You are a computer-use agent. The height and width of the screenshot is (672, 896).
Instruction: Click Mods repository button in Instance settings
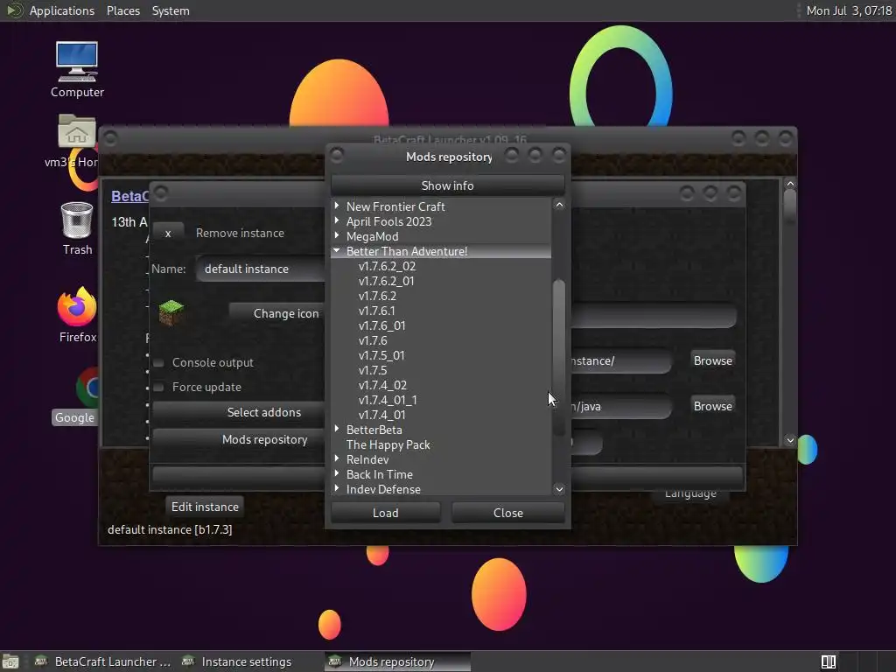coord(239,440)
